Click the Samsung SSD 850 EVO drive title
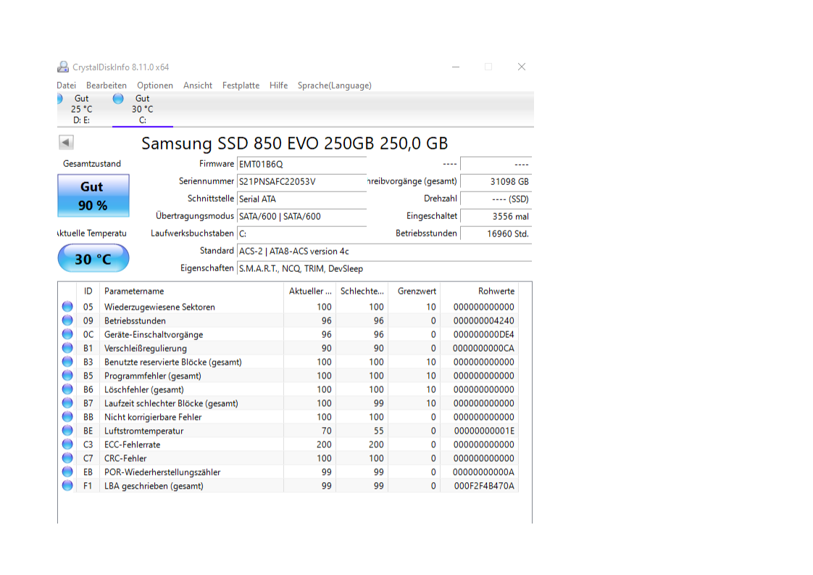Image resolution: width=813 pixels, height=575 pixels. (294, 144)
